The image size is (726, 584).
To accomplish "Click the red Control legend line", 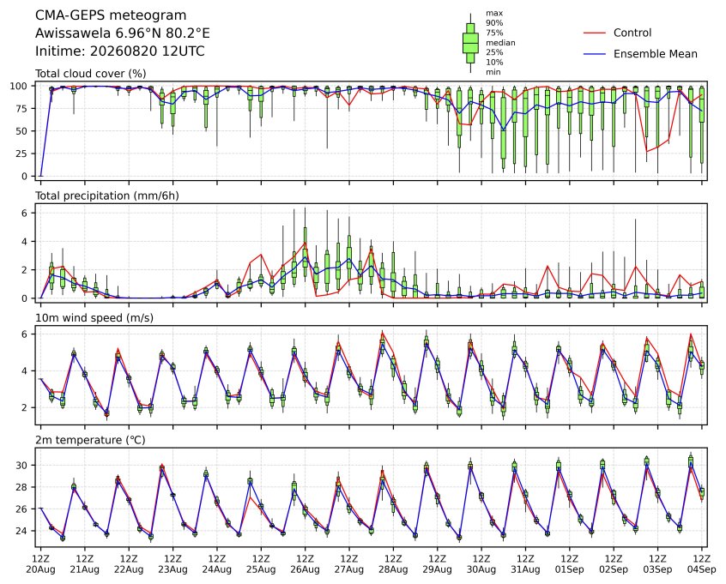I will 595,33.
